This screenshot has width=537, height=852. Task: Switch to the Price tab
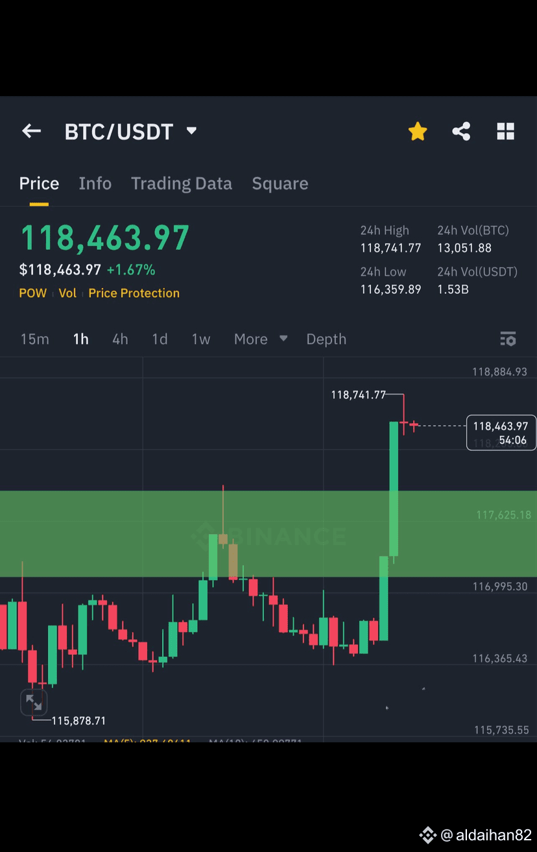tap(39, 184)
